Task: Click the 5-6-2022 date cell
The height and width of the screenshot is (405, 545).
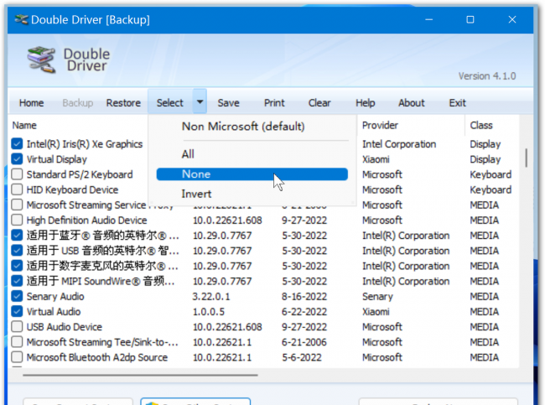Action: [301, 357]
